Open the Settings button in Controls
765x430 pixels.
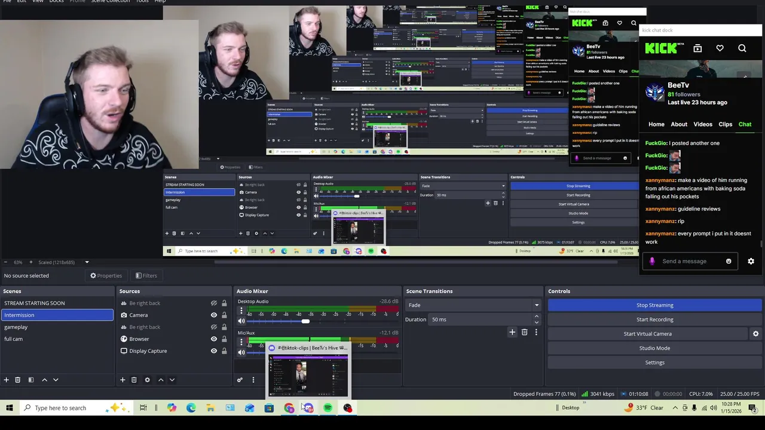[x=654, y=363]
